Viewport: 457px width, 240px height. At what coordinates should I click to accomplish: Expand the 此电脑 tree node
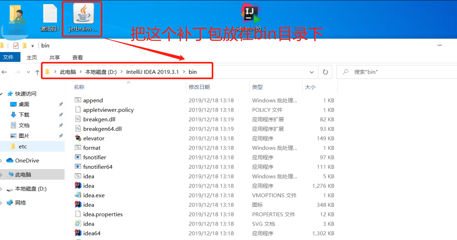[2, 175]
